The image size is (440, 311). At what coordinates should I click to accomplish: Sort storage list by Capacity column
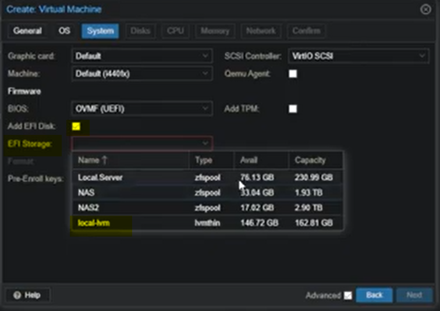click(315, 160)
